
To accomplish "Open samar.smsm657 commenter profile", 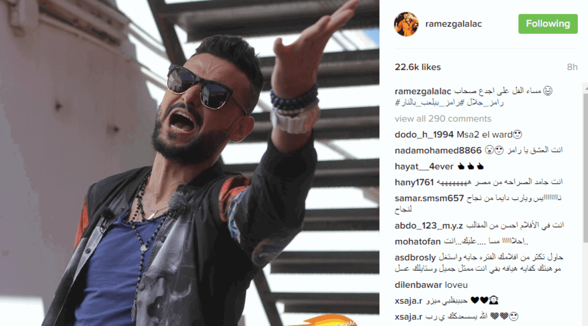I will (x=429, y=198).
